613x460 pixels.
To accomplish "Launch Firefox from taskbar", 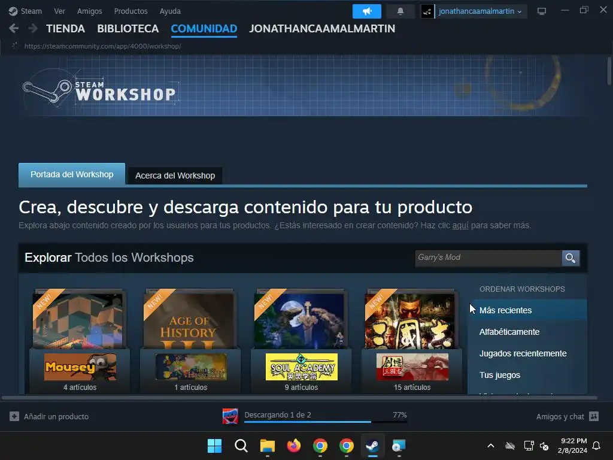I will (293, 446).
